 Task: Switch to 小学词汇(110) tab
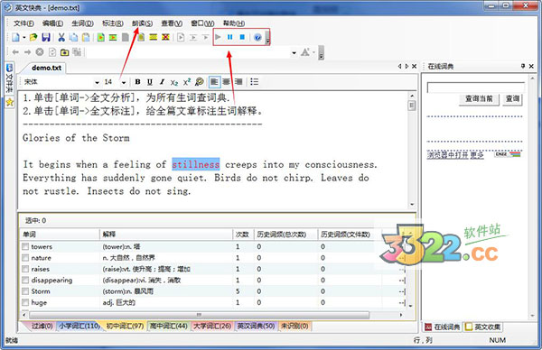pos(79,326)
